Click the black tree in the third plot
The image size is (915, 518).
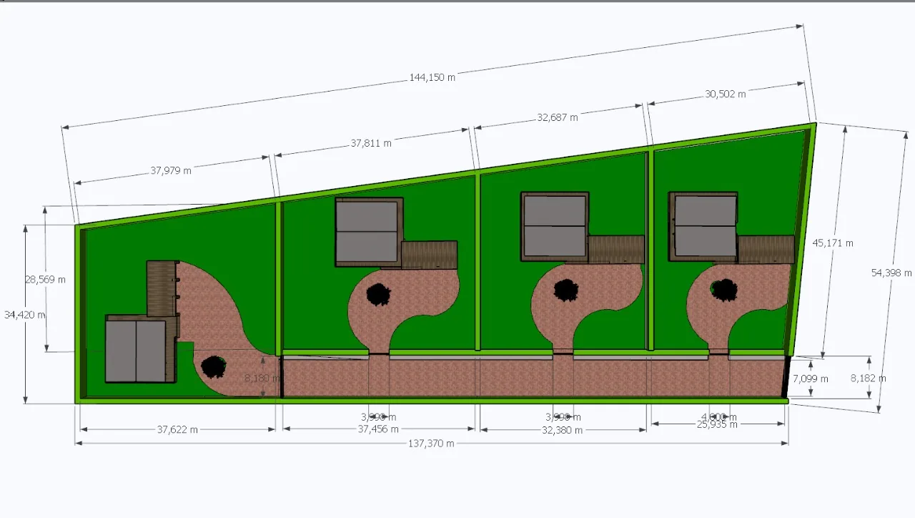click(x=566, y=290)
